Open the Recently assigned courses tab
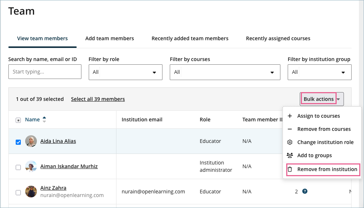The image size is (364, 208). 278,38
